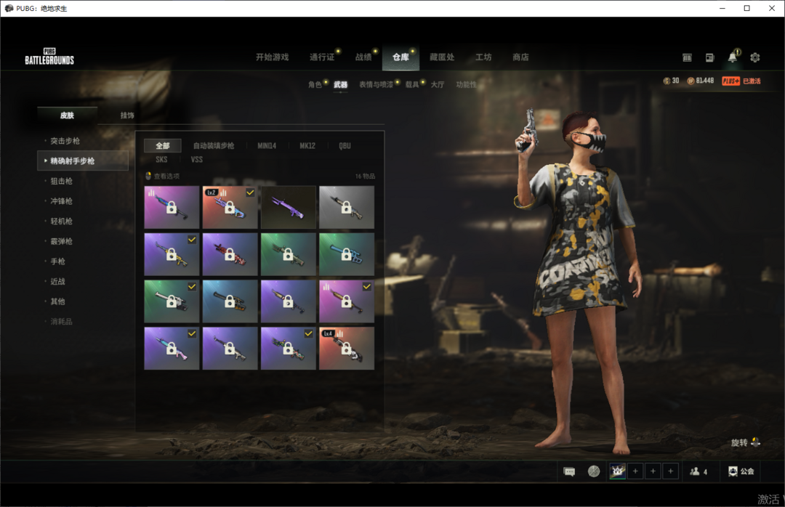The height and width of the screenshot is (507, 785).
Task: Click the 已激活 activated label
Action: pos(752,81)
